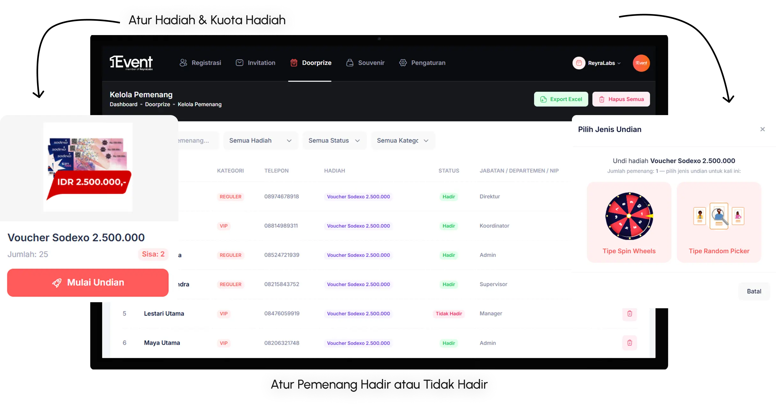
Task: Click the Export Excel button
Action: coord(561,99)
